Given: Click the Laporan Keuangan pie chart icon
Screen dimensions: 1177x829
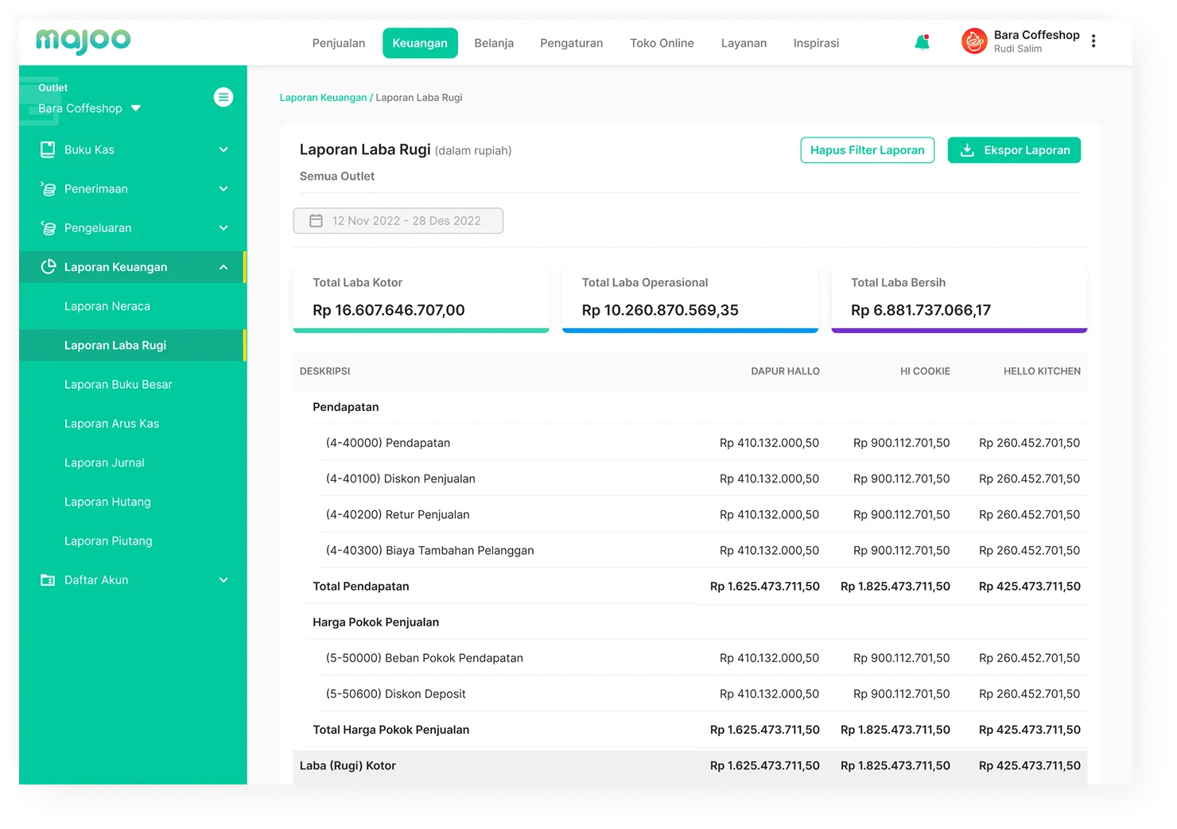Looking at the screenshot, I should (x=49, y=267).
